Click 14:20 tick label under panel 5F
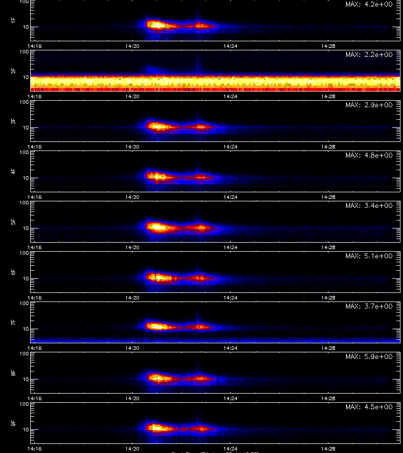This screenshot has height=453, width=403. (x=132, y=247)
